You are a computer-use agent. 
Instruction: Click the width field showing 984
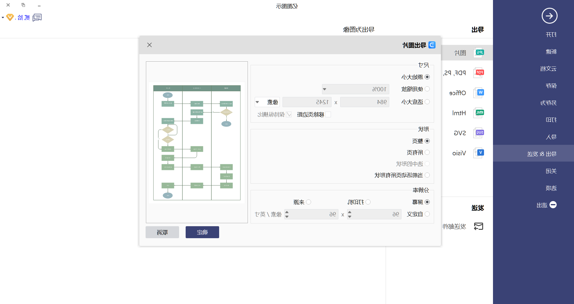tap(365, 102)
